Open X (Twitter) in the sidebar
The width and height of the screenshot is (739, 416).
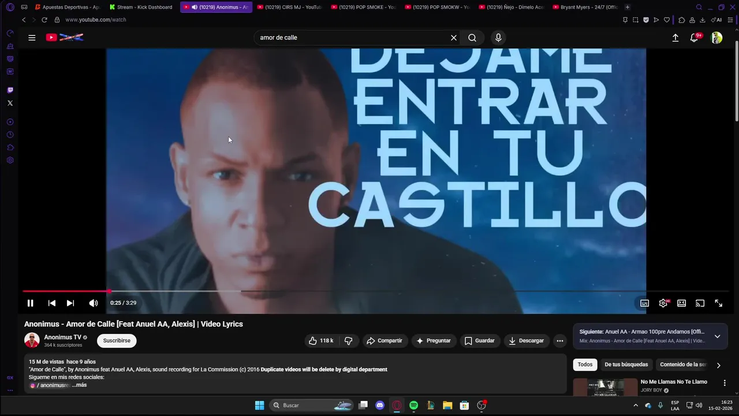point(10,103)
